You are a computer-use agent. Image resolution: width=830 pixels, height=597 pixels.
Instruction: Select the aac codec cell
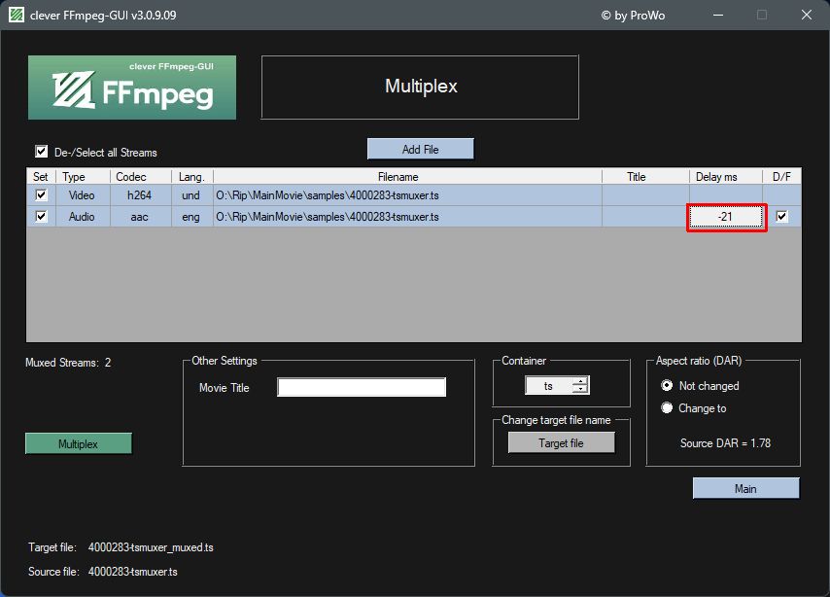tap(140, 217)
